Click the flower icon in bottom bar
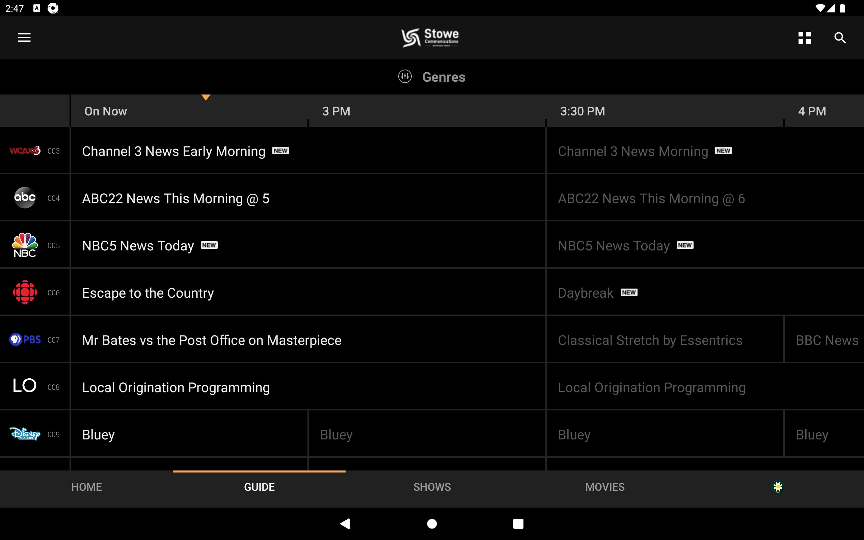Viewport: 864px width, 540px height. click(777, 487)
